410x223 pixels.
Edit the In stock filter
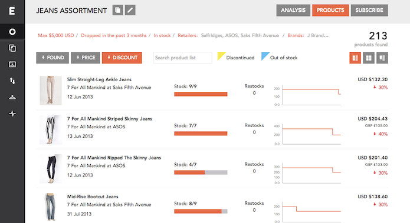pos(162,35)
